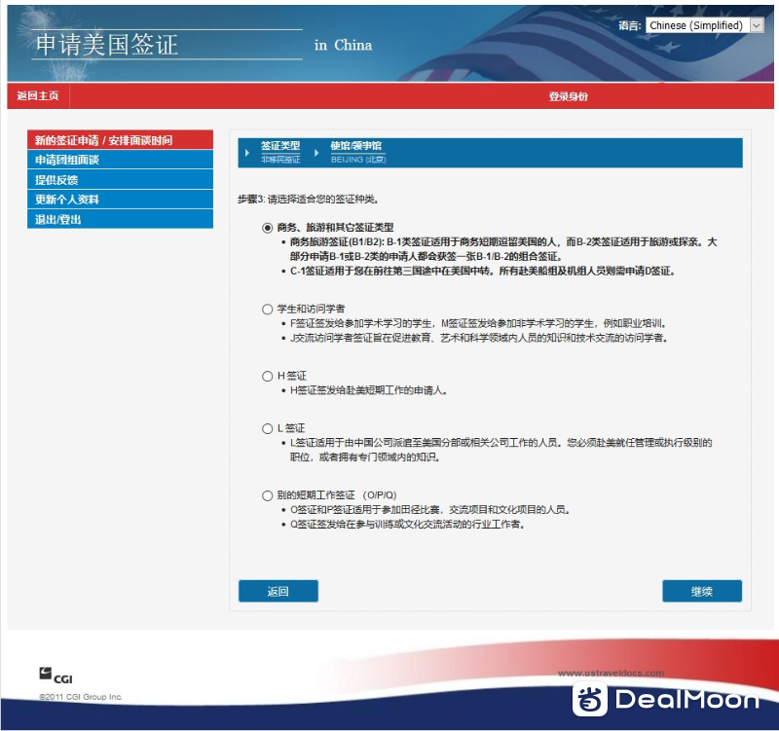779x731 pixels.
Task: Click the arrow before 签证类型 breadcrumb
Action: (x=247, y=153)
